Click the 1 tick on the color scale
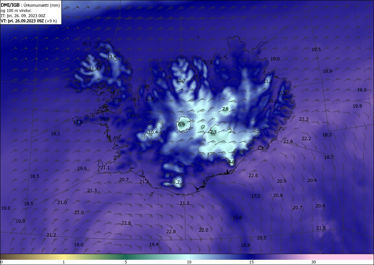This screenshot has width=374, height=265. (x=64, y=262)
